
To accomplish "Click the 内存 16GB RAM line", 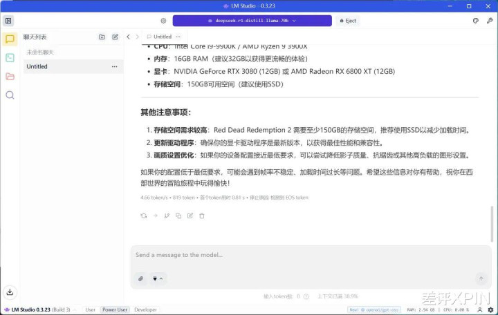I will click(x=228, y=59).
